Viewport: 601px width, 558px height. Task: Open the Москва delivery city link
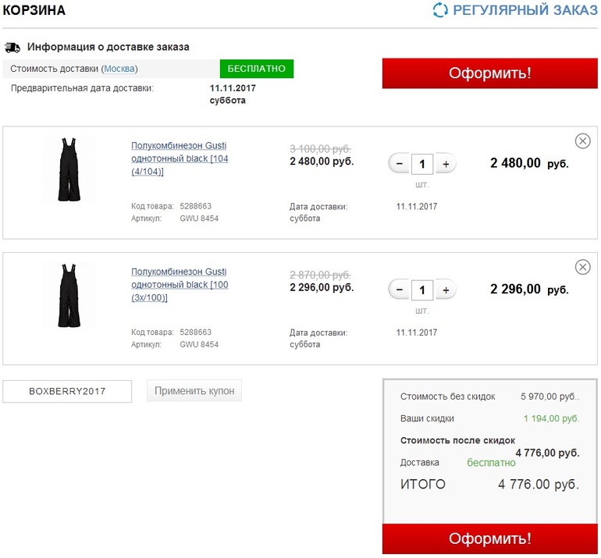coord(119,69)
